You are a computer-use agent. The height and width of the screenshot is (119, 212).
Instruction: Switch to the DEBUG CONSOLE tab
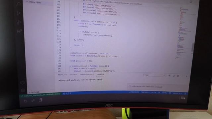87,74
